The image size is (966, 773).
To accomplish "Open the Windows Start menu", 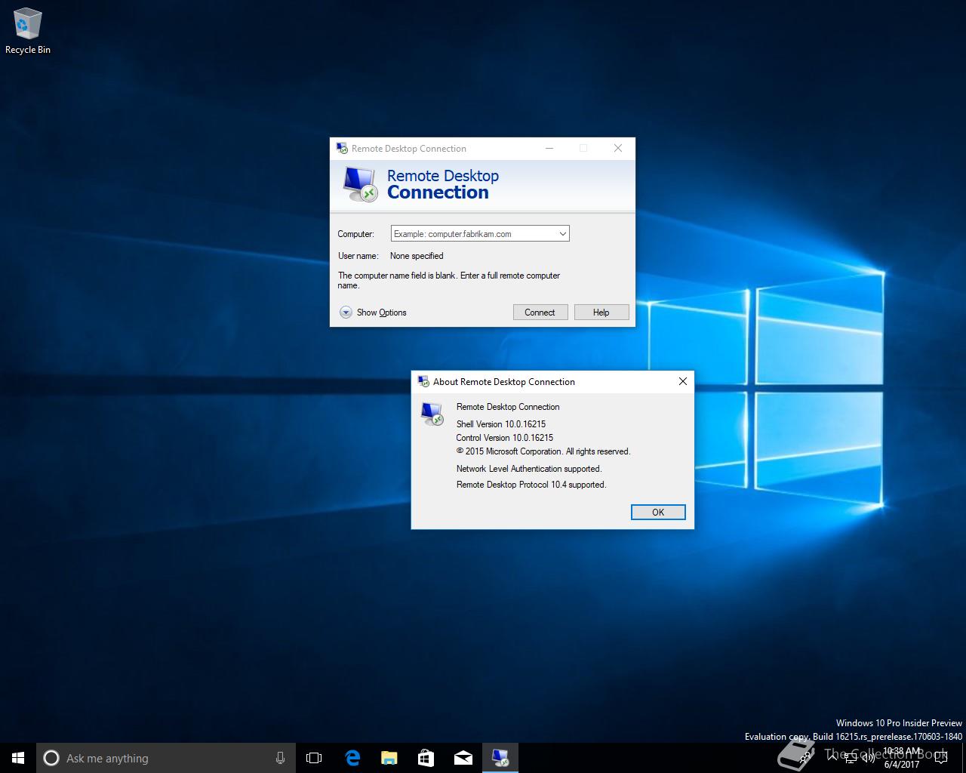I will [x=18, y=758].
